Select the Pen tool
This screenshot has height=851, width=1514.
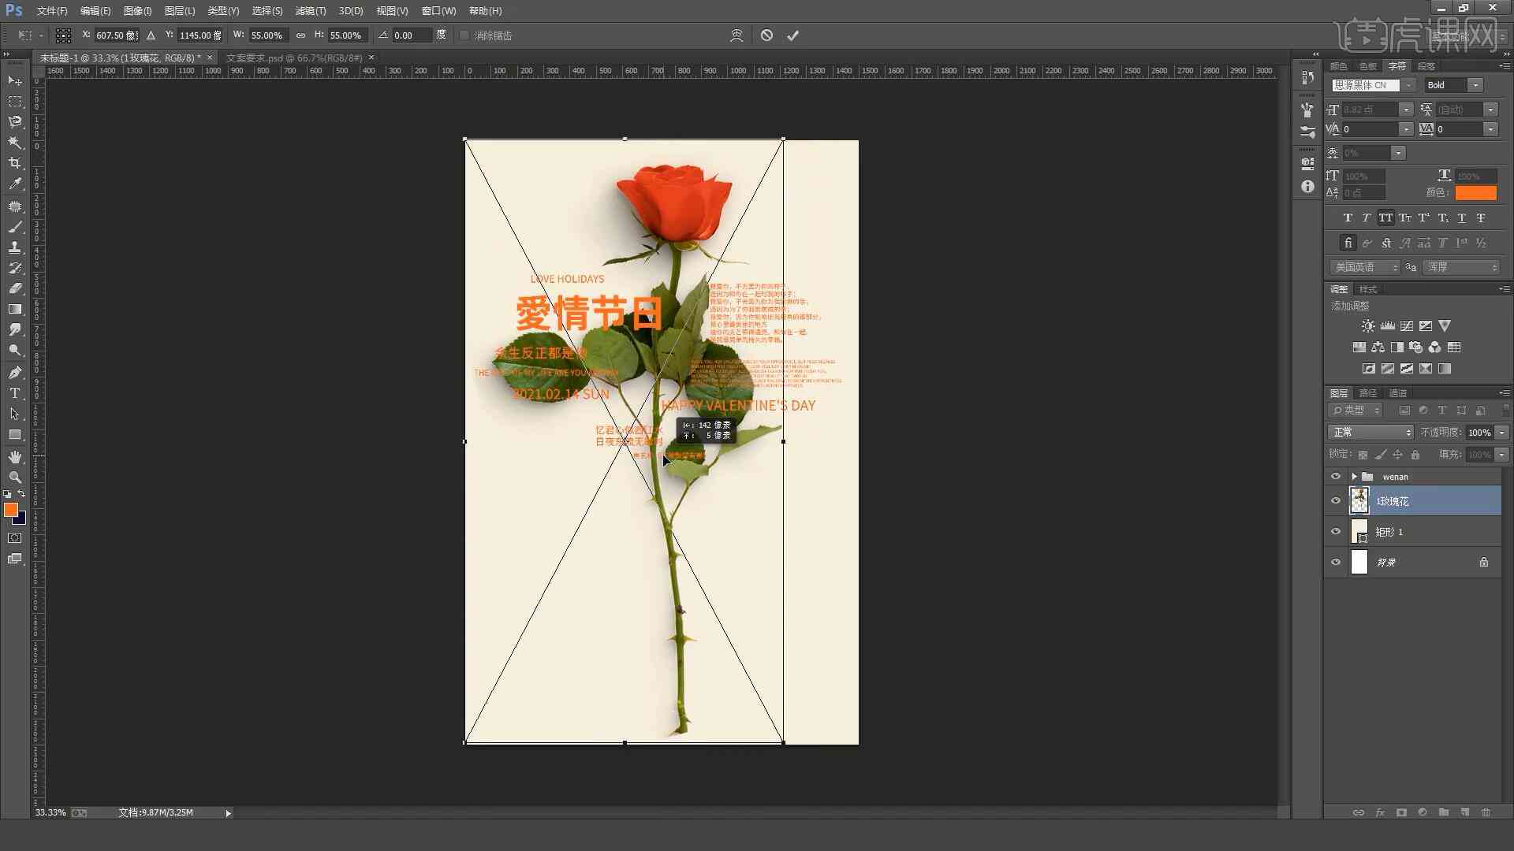[x=14, y=373]
